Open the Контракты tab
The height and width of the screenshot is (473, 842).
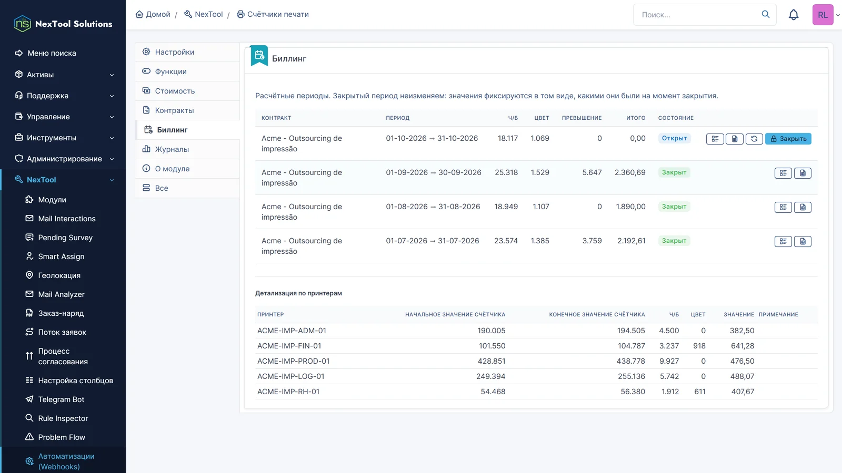coord(187,110)
